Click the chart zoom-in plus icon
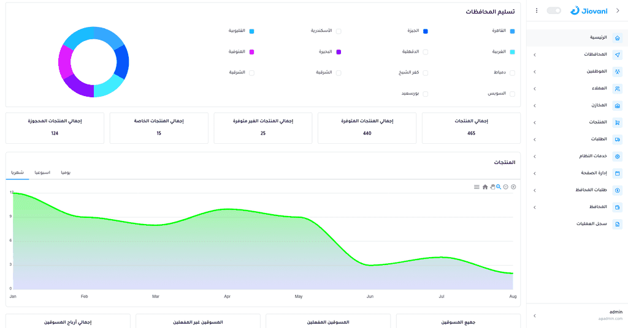This screenshot has height=328, width=628. [x=513, y=187]
